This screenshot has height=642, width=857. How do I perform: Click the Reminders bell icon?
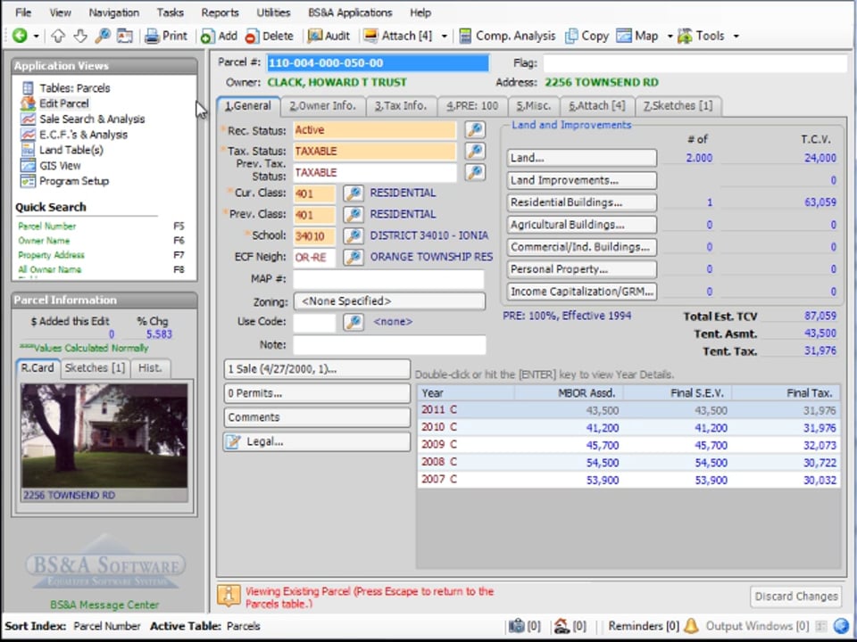(691, 626)
